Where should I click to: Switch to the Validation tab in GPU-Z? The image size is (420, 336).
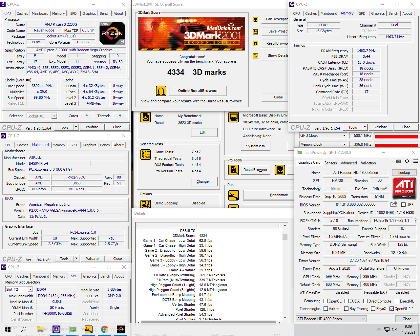click(368, 163)
